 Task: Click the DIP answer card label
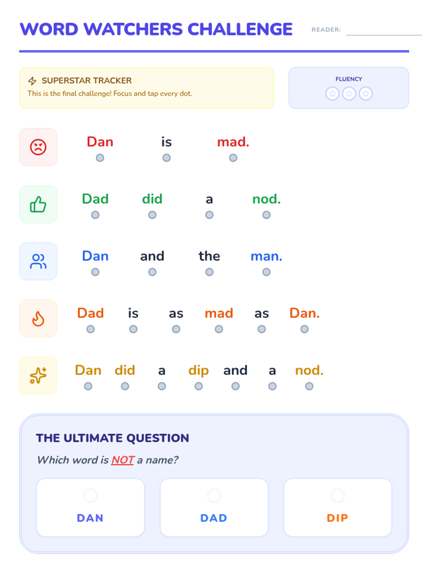coord(337,518)
